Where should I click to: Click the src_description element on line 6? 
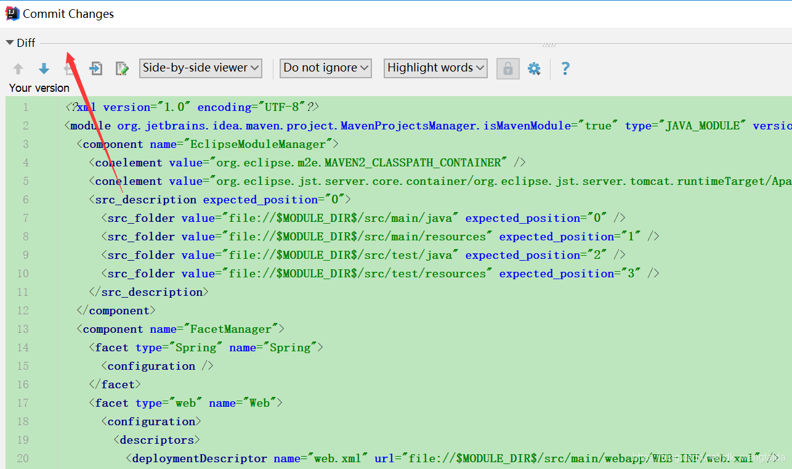click(x=145, y=199)
